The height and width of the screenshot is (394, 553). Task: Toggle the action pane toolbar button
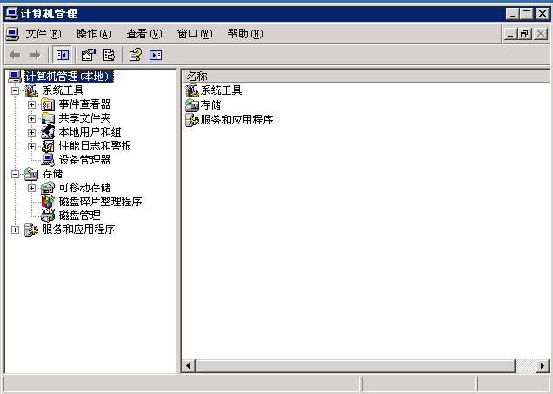tap(156, 55)
